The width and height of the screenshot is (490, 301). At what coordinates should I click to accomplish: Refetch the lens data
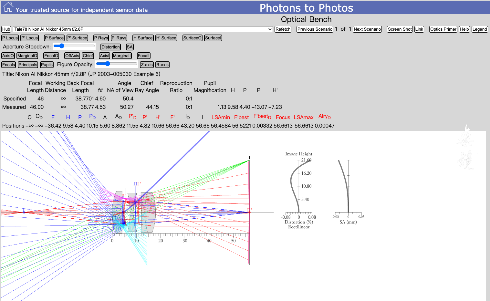tap(283, 29)
